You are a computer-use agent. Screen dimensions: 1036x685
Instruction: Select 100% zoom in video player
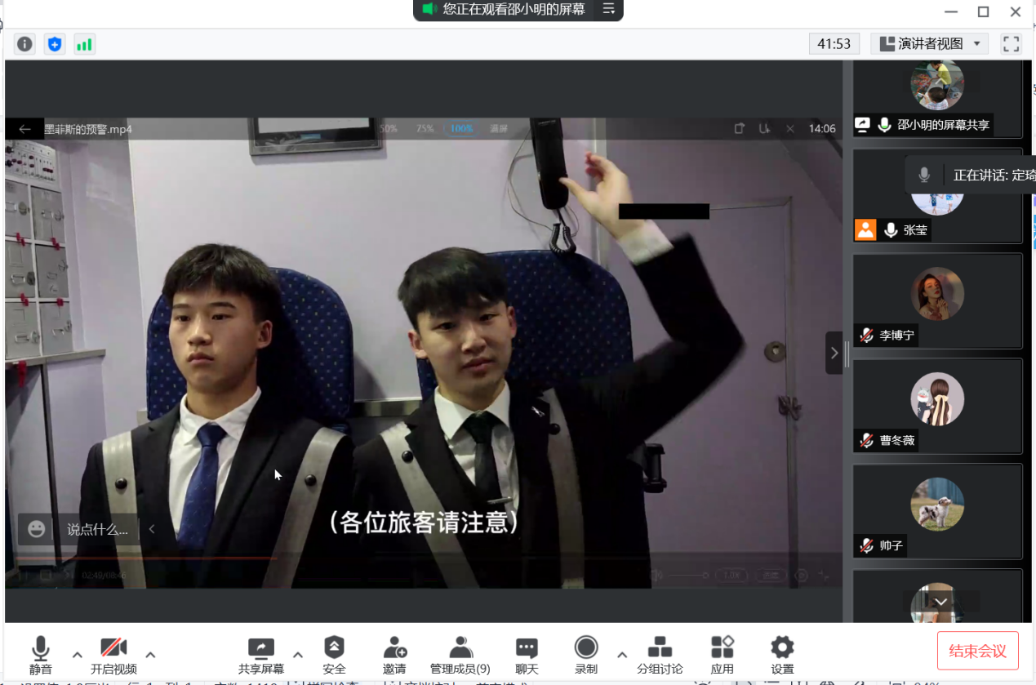(x=461, y=129)
